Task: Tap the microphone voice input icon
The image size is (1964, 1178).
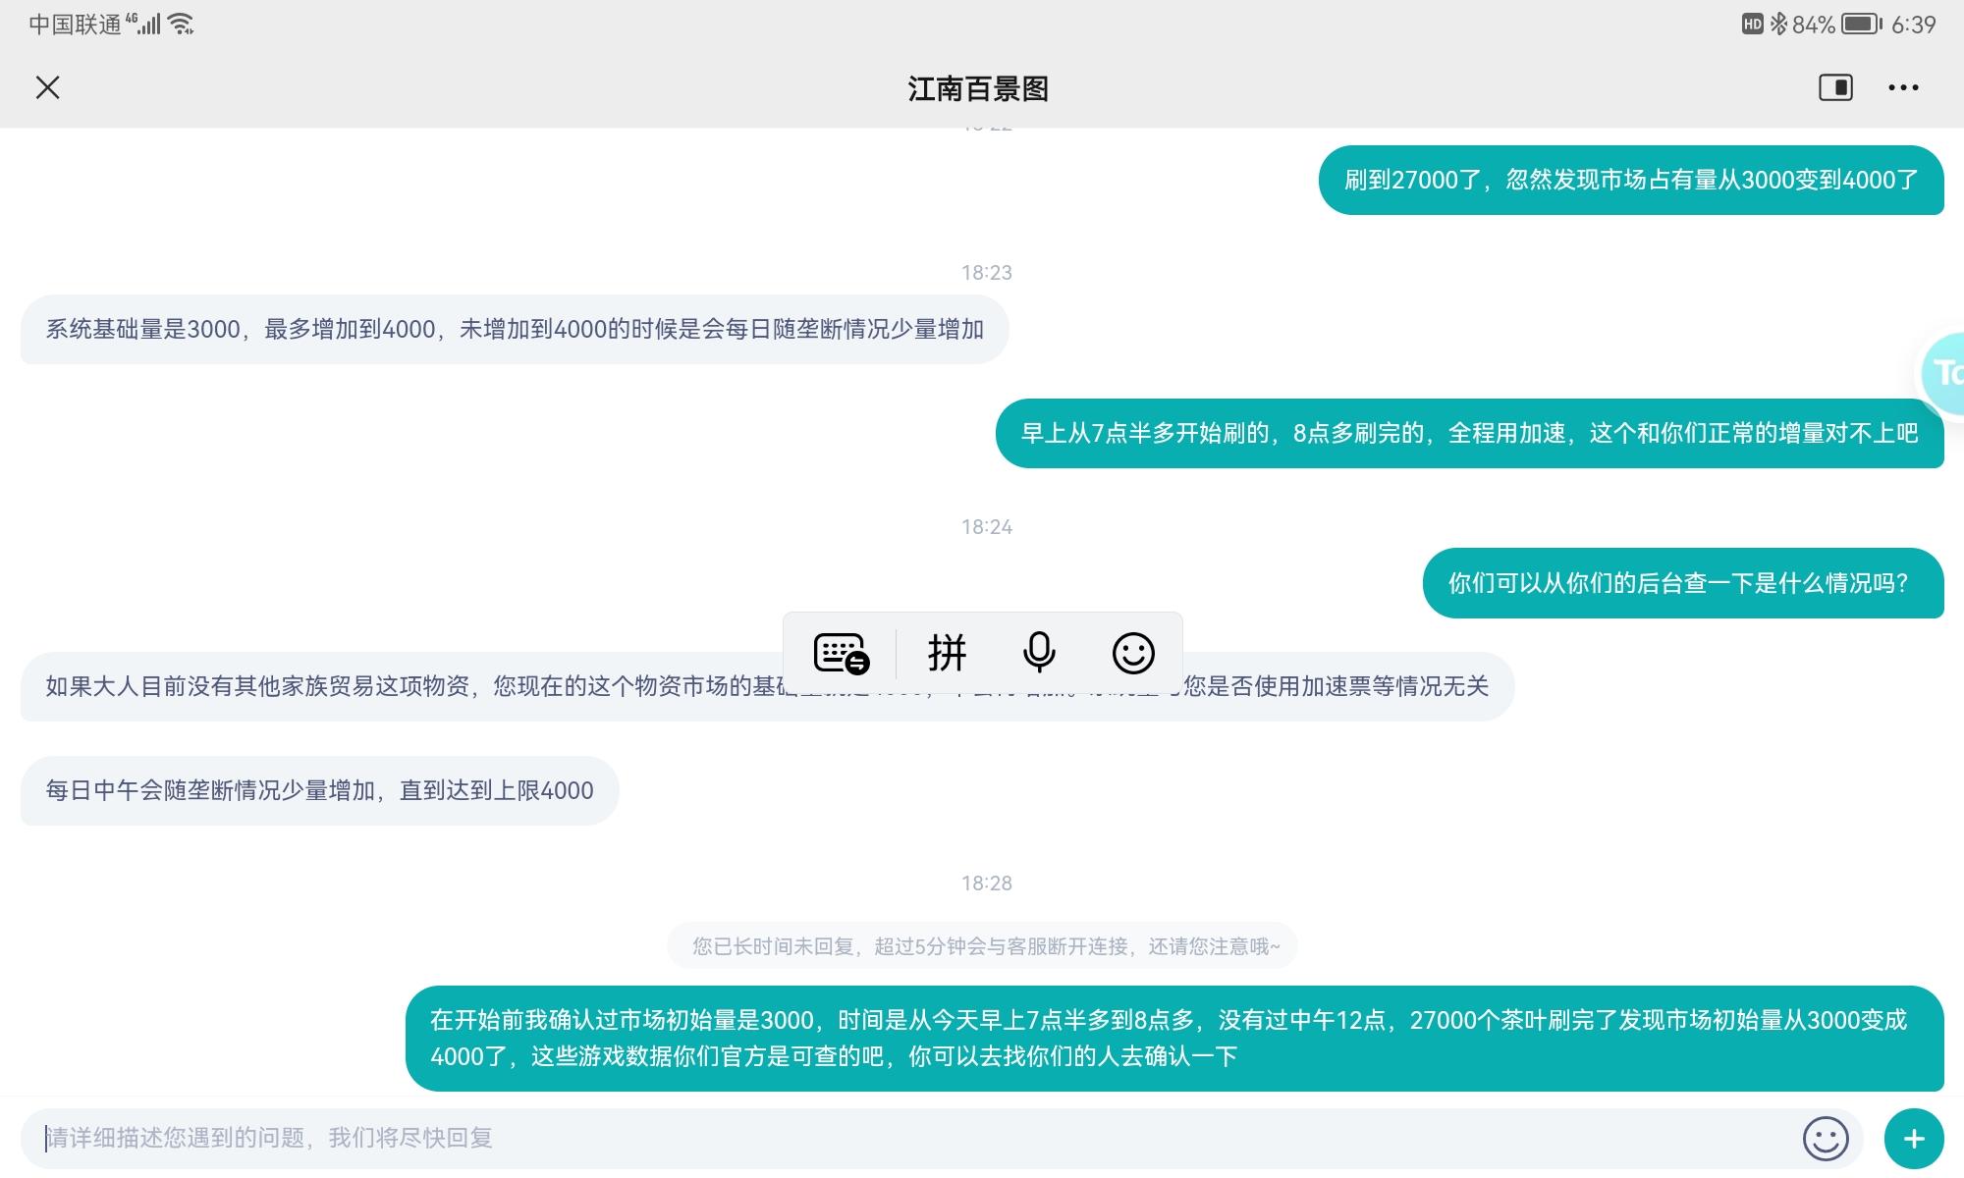Action: tap(1038, 653)
